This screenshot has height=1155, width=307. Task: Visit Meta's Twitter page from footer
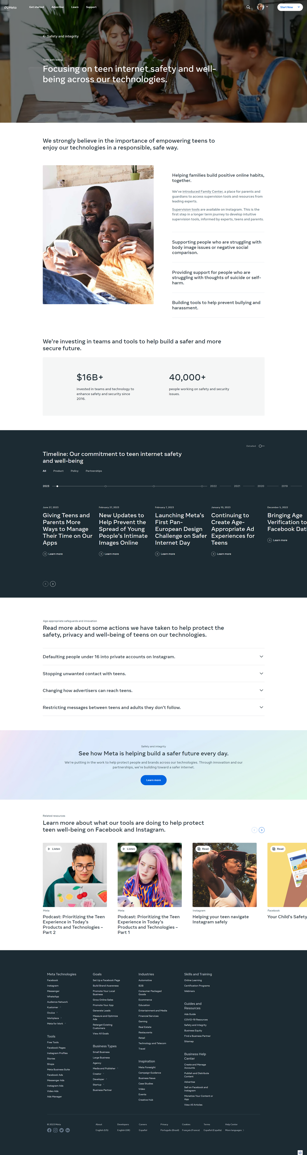tap(61, 1130)
